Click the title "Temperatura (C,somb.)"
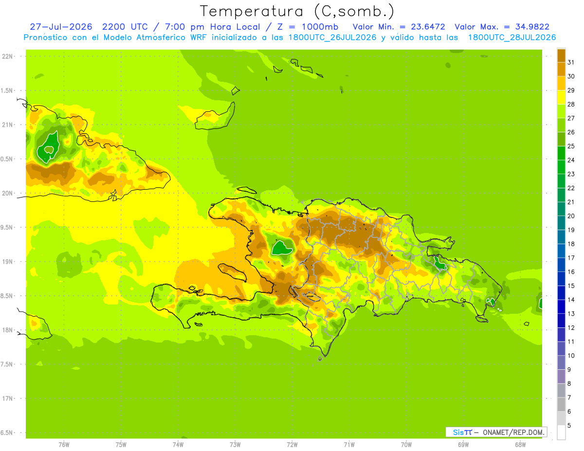584x451 pixels. click(297, 11)
